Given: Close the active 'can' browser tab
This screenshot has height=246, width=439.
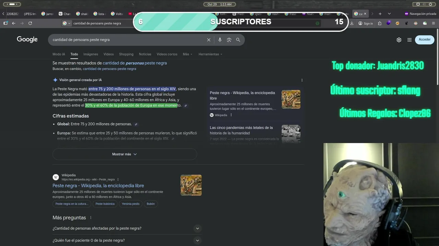Looking at the screenshot, I should click(x=365, y=14).
